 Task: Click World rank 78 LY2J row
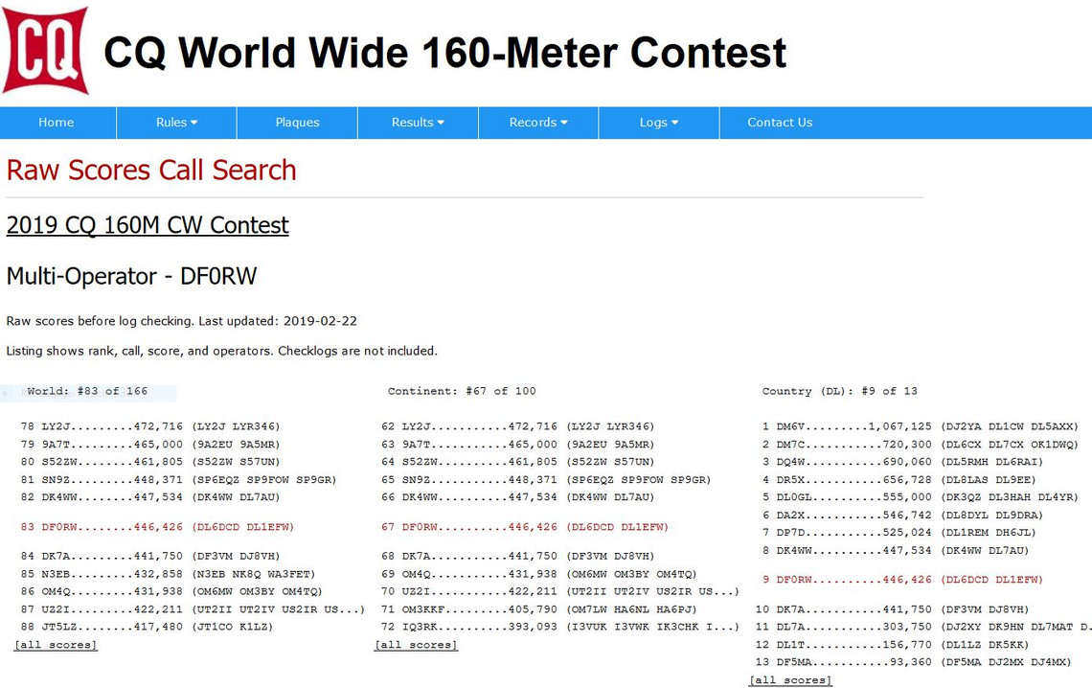pyautogui.click(x=150, y=426)
